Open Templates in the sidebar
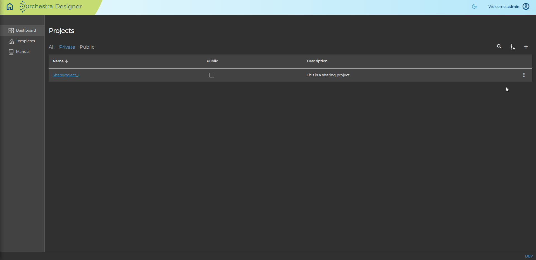The width and height of the screenshot is (536, 260). [22, 41]
